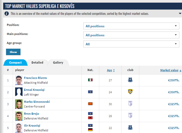This screenshot has height=133, width=182.
Task: Click the 'Centre-Forward' position text
Action: pos(34,107)
